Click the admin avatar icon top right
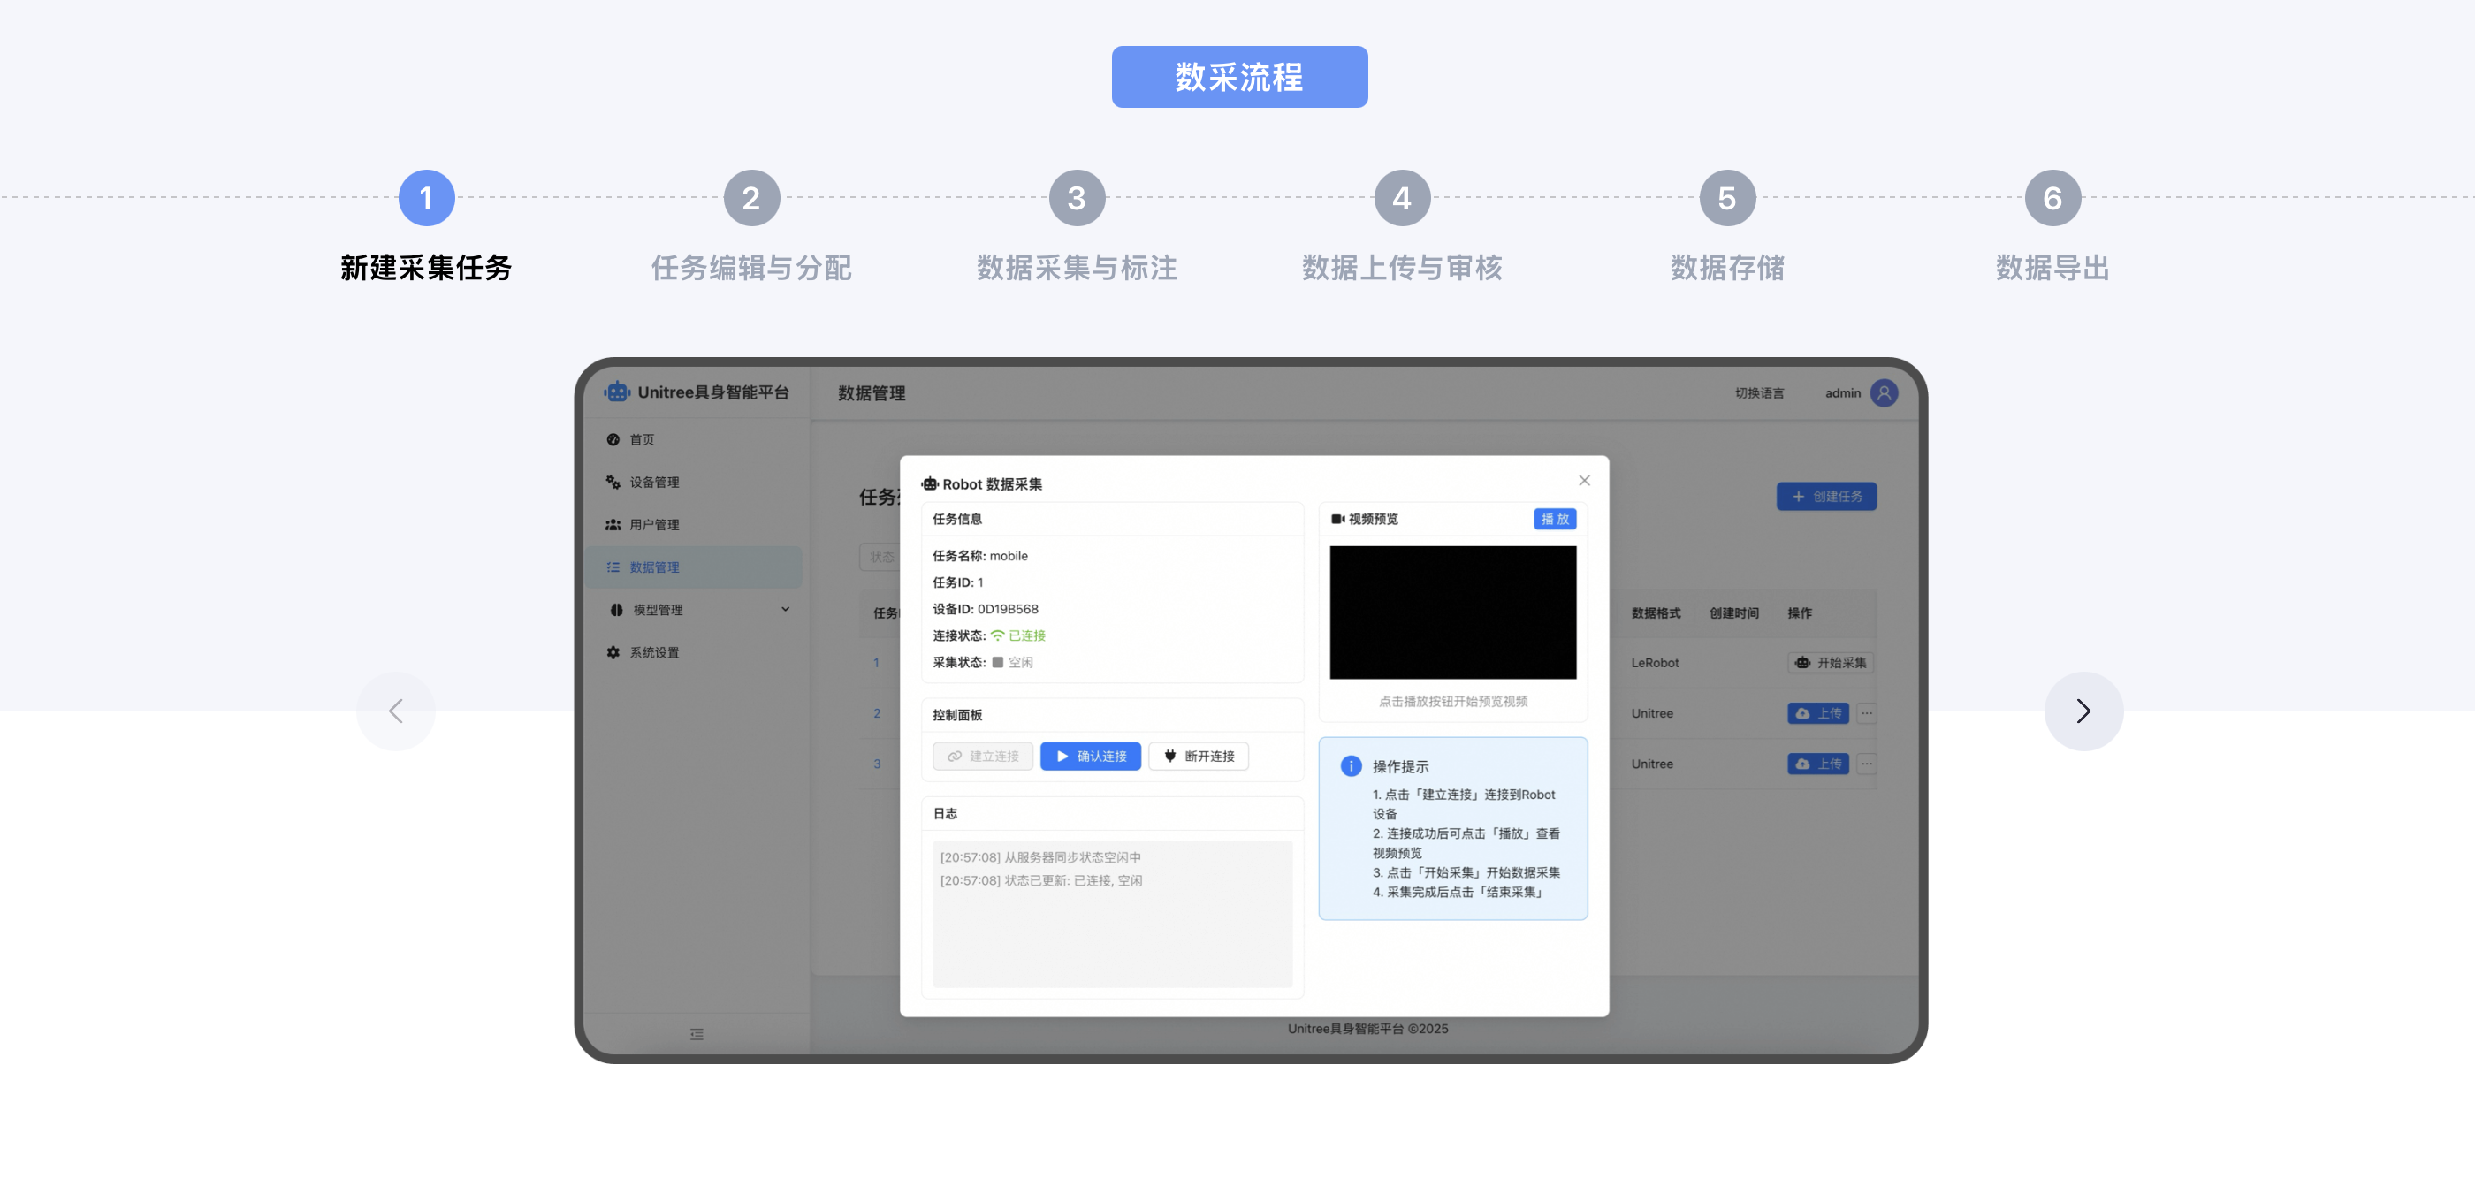The width and height of the screenshot is (2475, 1179). [x=1885, y=392]
